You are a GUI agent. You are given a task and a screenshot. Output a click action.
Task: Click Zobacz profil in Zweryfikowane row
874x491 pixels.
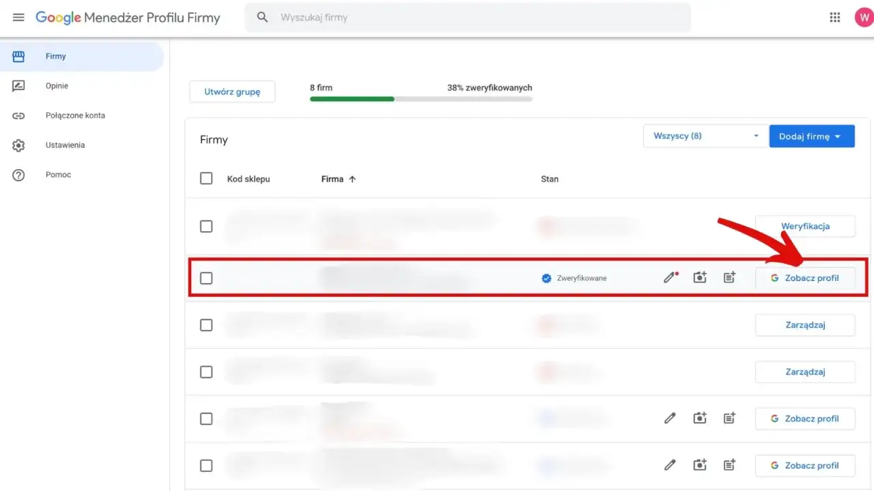805,278
